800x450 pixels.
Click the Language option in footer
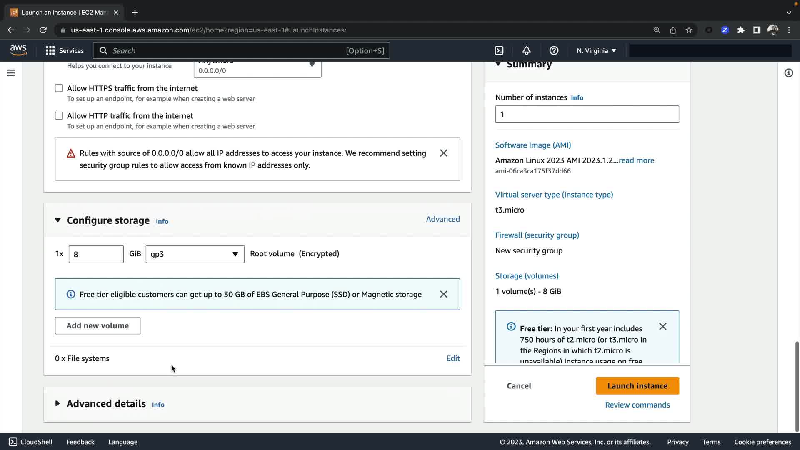pyautogui.click(x=122, y=442)
